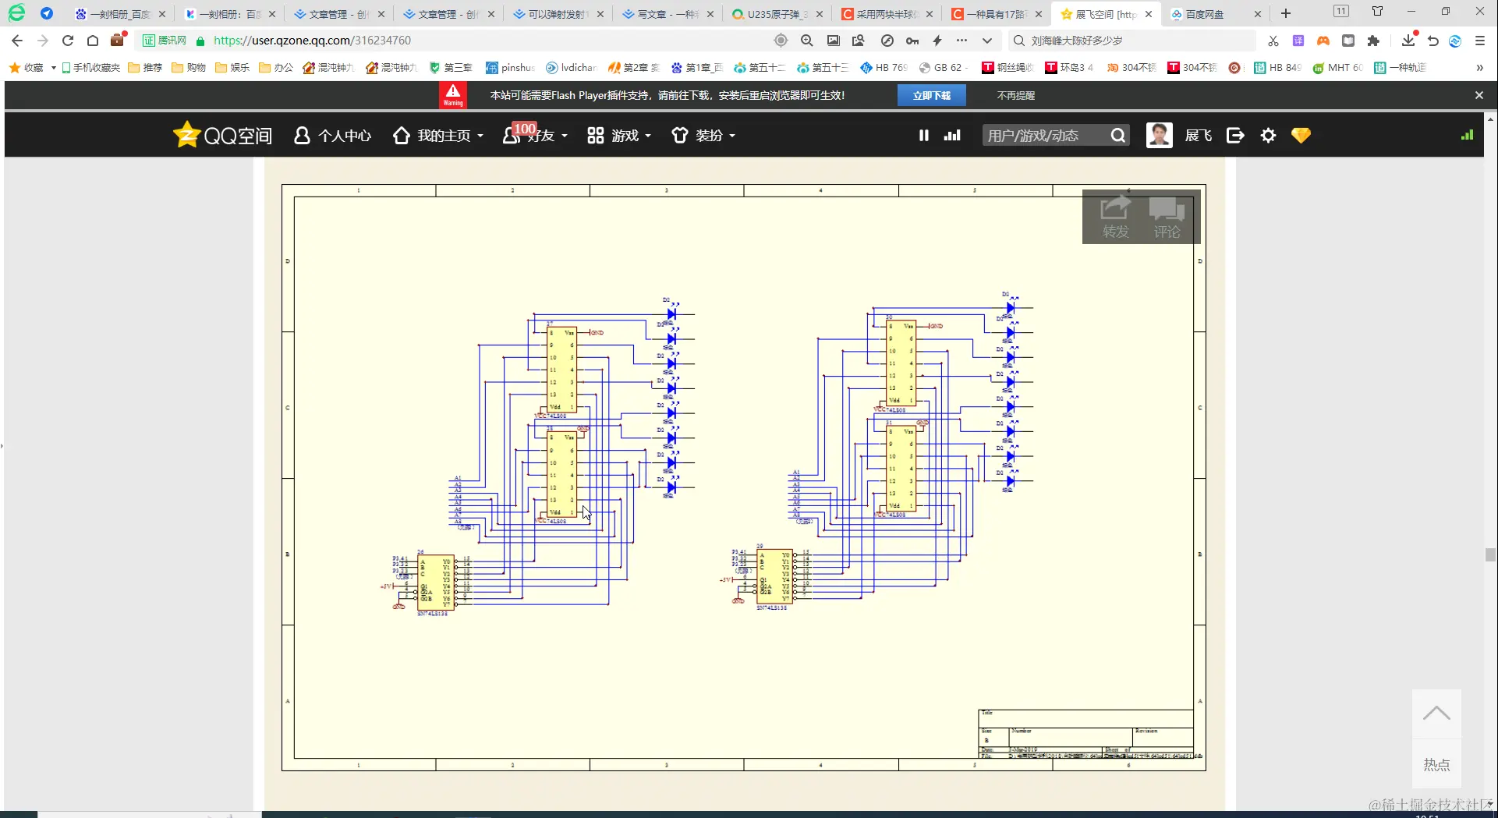Expand the address bar dropdown chevron
This screenshot has width=1498, height=818.
987,41
